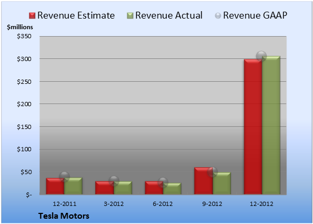Select the red estimate bar for 12-2011

(55, 186)
